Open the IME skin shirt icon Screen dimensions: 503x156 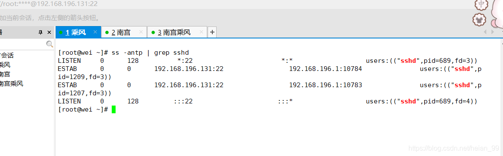[479, 20]
